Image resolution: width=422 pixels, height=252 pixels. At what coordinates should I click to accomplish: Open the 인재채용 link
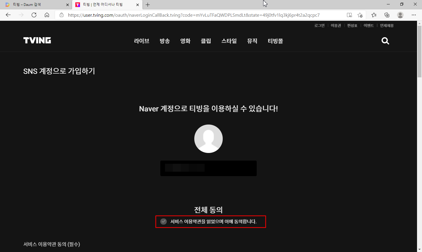pos(387,25)
